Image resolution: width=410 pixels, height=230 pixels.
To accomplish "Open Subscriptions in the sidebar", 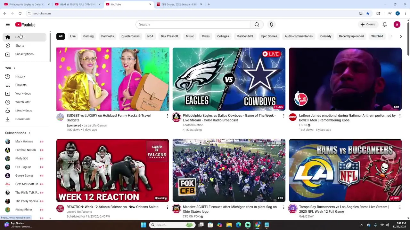I will 24,54.
